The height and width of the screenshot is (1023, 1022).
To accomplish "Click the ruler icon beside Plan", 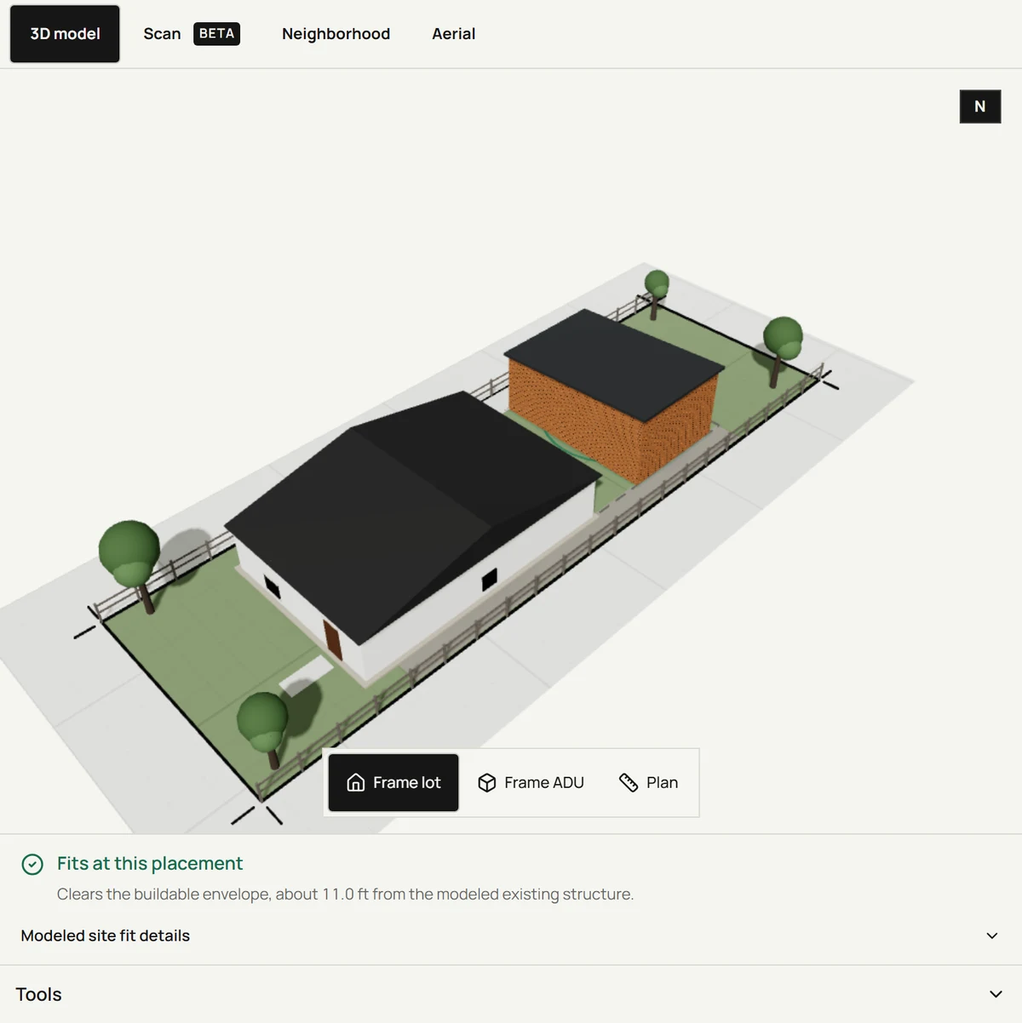I will tap(629, 782).
